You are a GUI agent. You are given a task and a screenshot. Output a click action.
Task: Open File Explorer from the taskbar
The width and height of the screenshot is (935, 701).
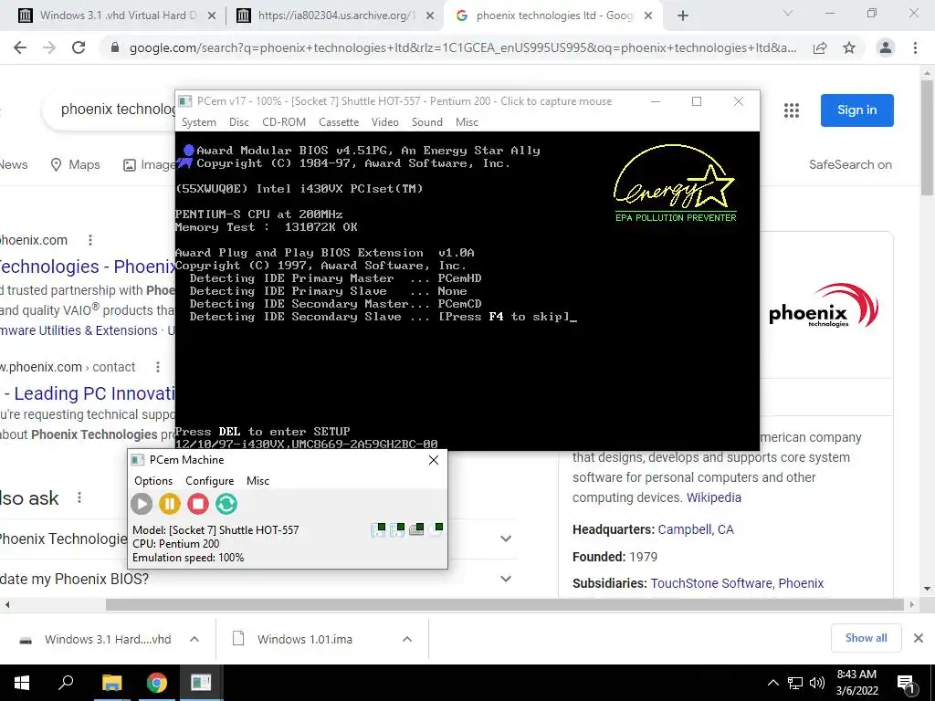(x=111, y=683)
